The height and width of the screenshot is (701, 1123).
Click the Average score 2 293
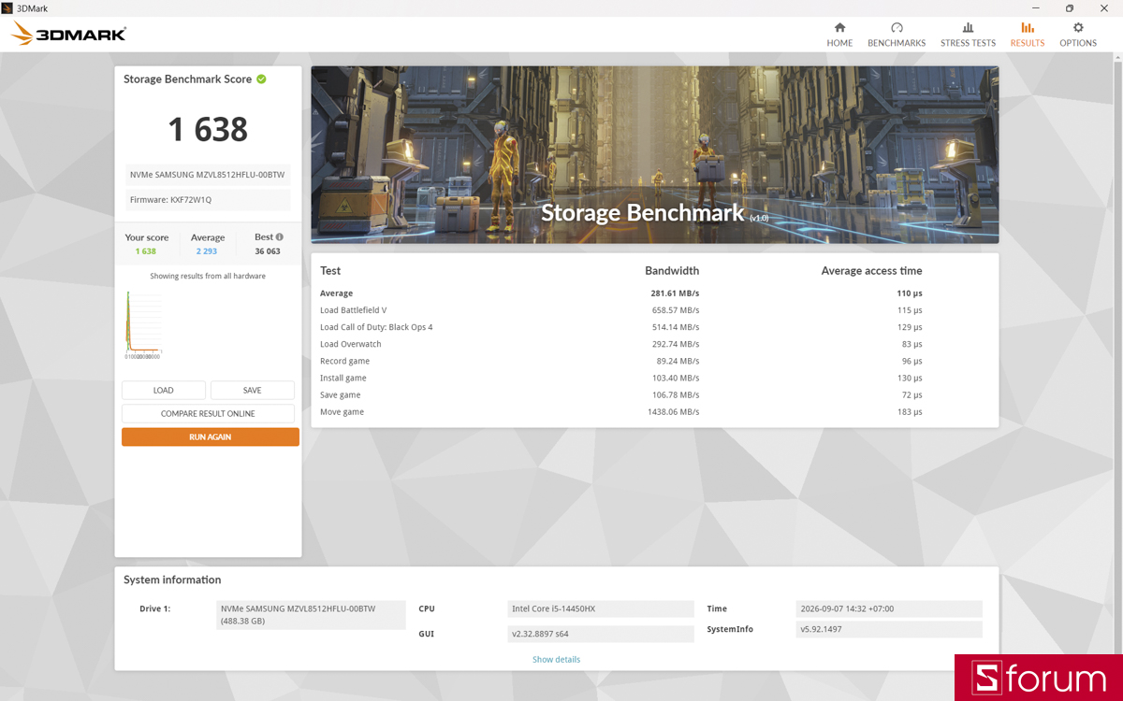207,251
